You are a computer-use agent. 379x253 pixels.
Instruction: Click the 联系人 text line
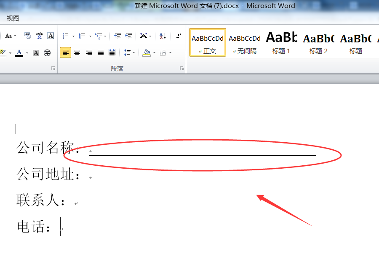[40, 200]
